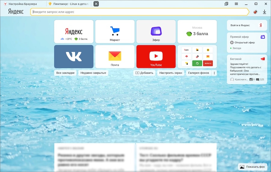
Task: Click Настроить экран
Action: (x=171, y=73)
